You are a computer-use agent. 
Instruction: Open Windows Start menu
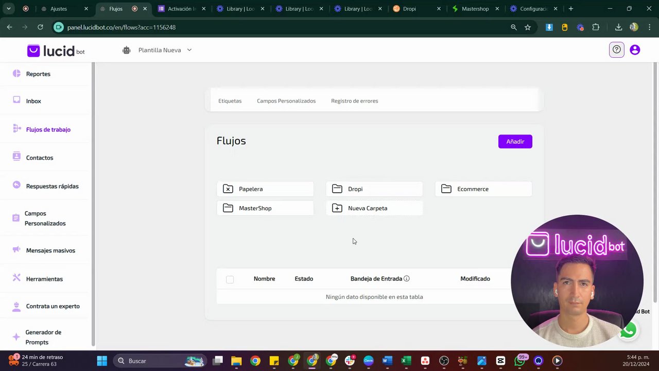pyautogui.click(x=102, y=361)
